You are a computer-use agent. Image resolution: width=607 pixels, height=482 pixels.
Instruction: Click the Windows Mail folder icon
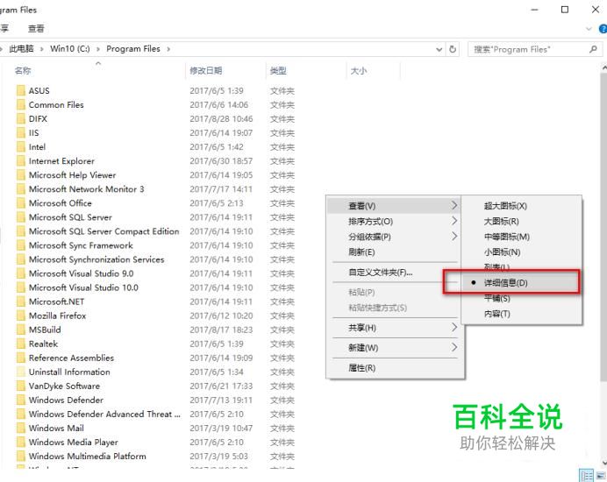21,429
